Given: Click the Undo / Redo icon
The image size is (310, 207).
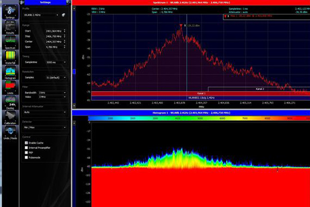Looking at the screenshot, I should pos(10,133).
